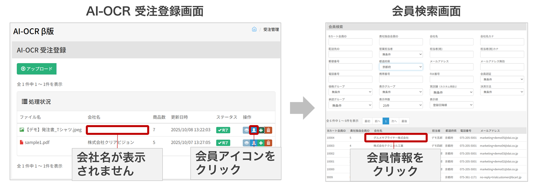Open the 都道府県 dropdown showing 京都府

click(x=401, y=67)
